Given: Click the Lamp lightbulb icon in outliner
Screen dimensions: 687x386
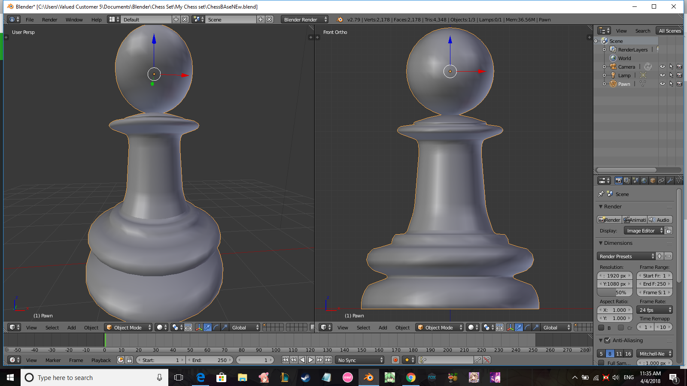Looking at the screenshot, I should (x=613, y=75).
